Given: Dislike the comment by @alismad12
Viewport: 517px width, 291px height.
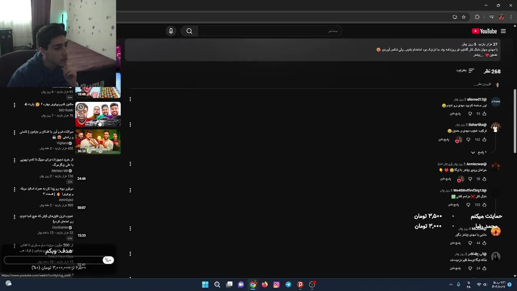Looking at the screenshot, I should (x=470, y=114).
